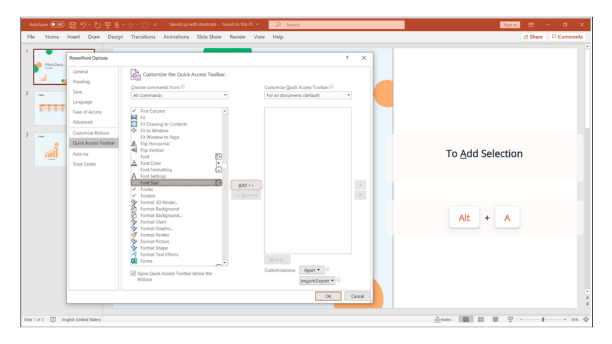Click the Save icon in Quick Access Toolbar

pos(72,24)
